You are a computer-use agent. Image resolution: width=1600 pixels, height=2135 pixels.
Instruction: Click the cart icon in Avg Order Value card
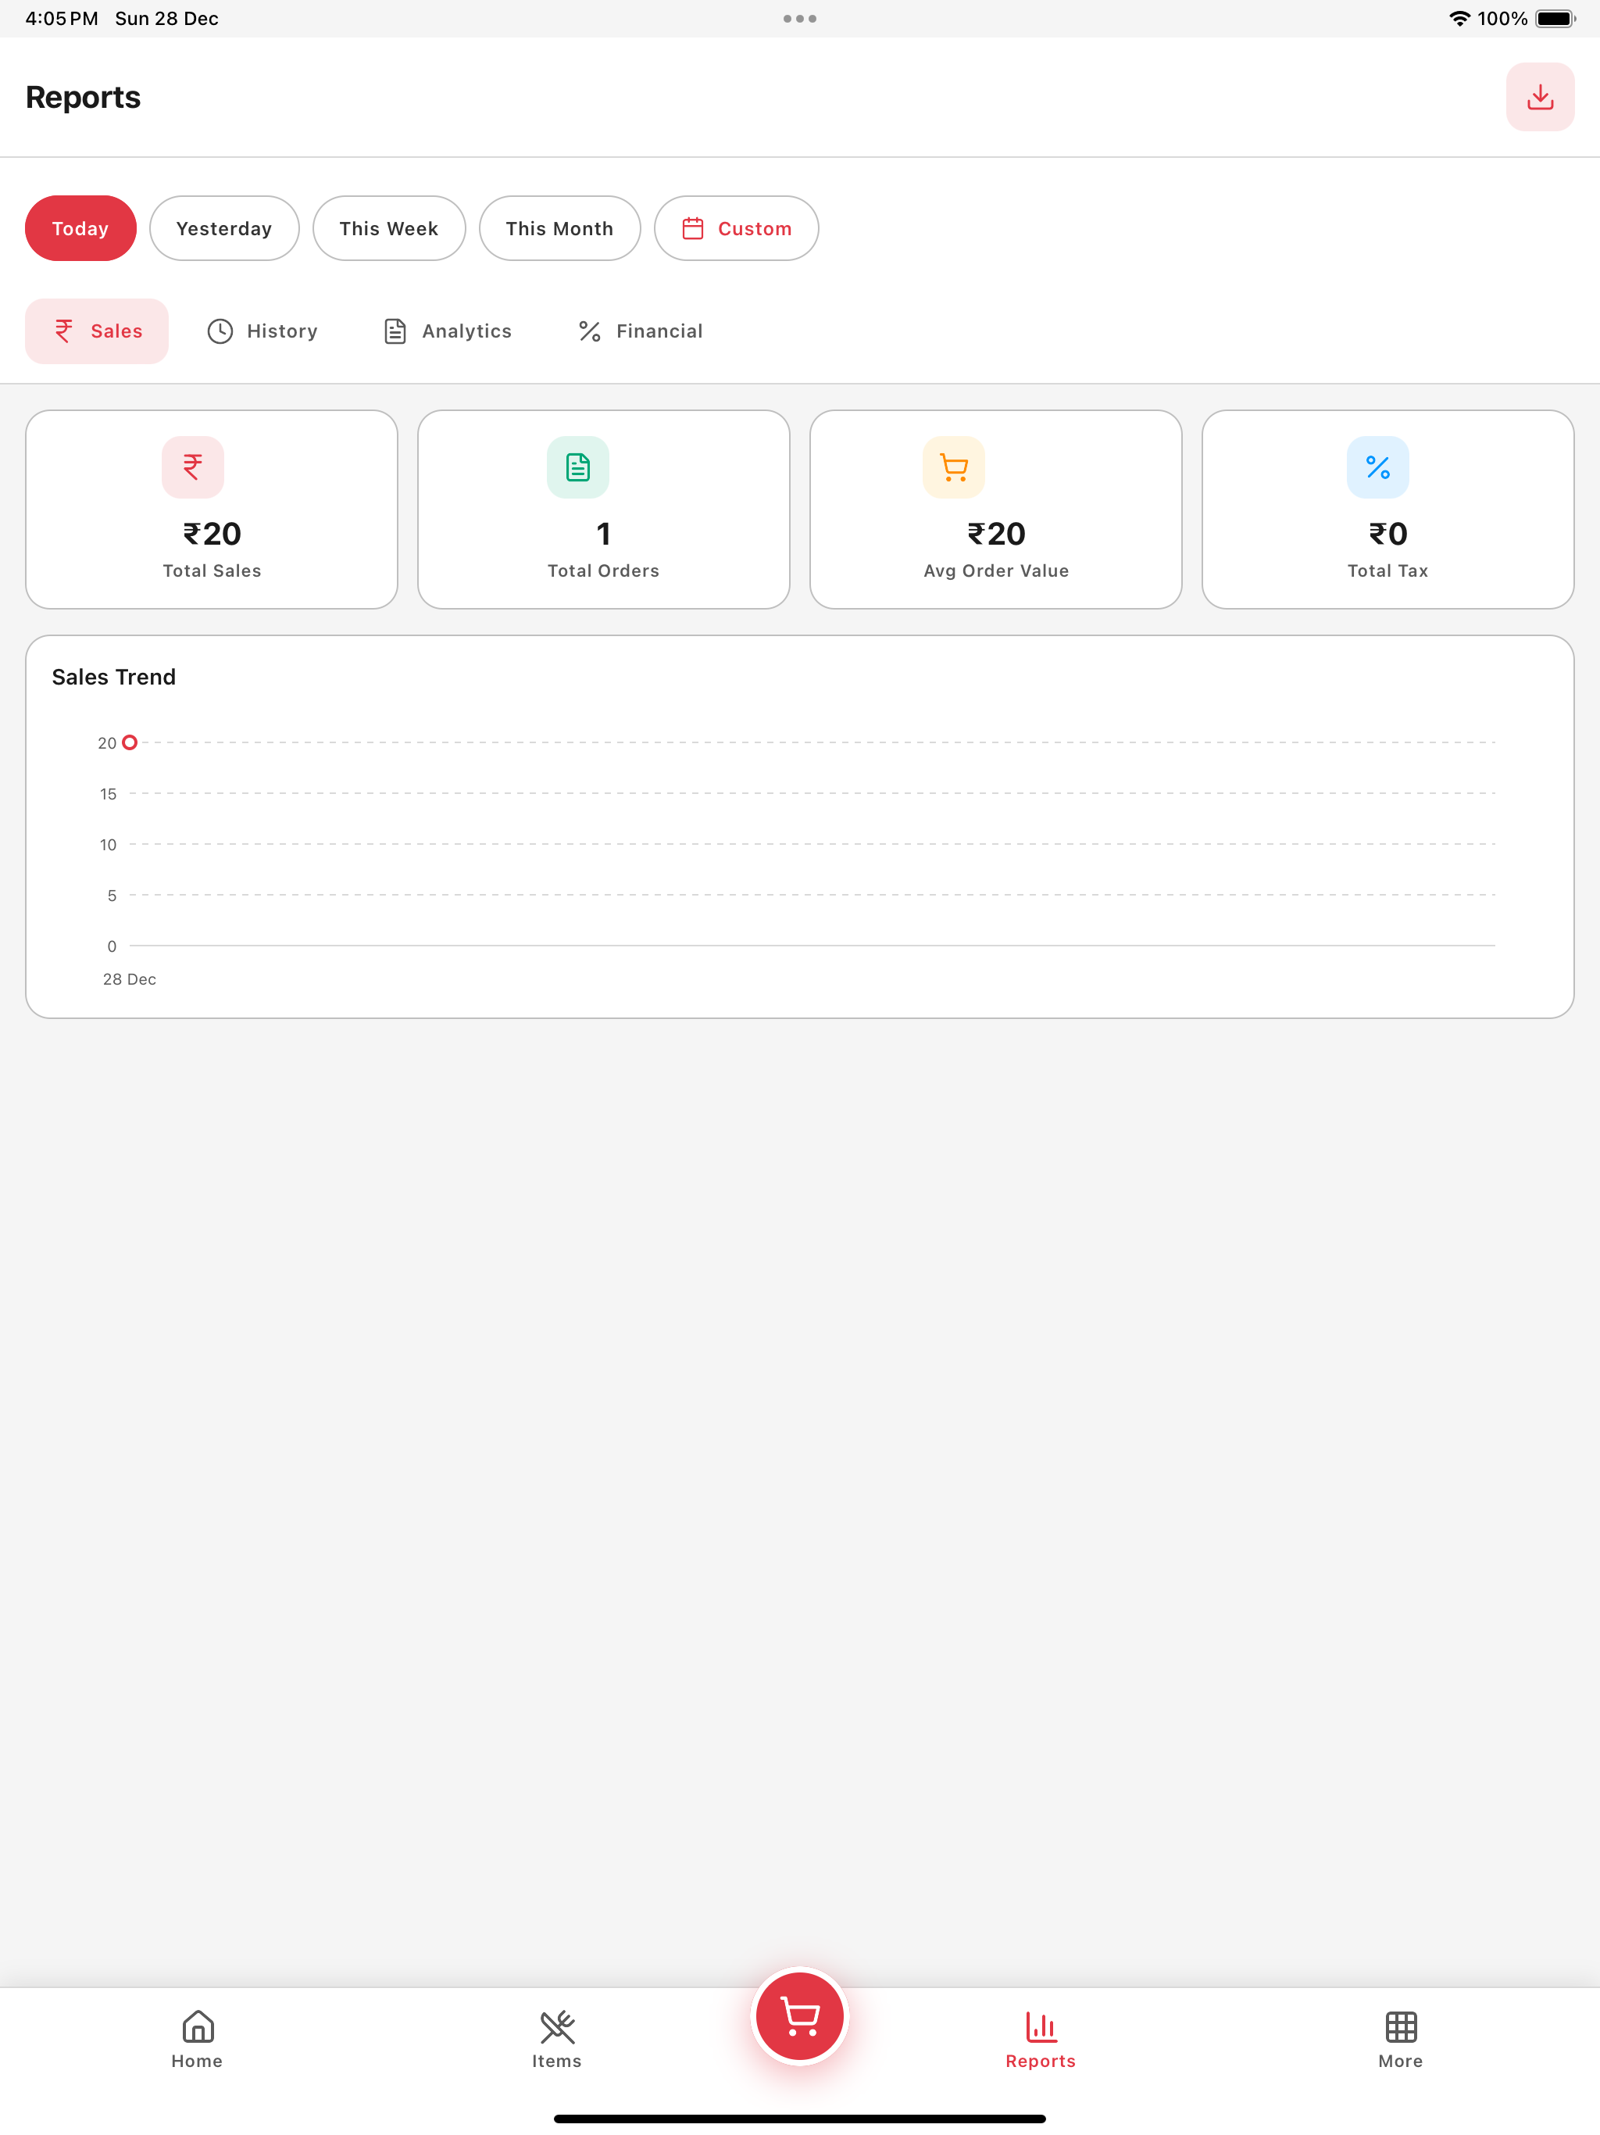[x=953, y=467]
